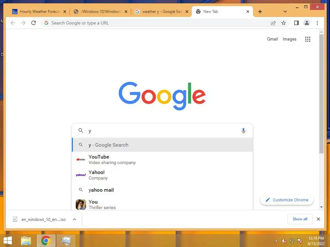Expand the tab search dropdown chevron
Viewport: 330px width, 247px height.
[x=285, y=12]
